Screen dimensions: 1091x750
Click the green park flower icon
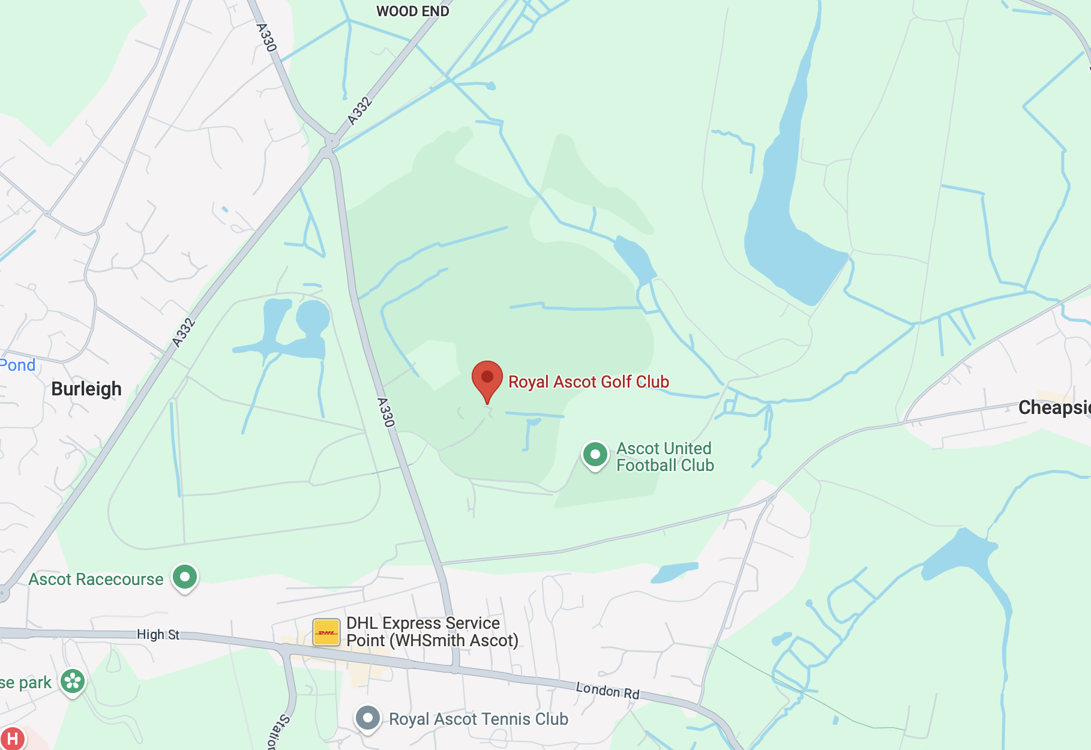pyautogui.click(x=73, y=682)
